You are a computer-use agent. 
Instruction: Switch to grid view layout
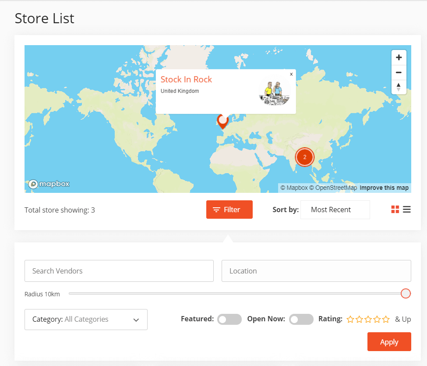coord(395,210)
